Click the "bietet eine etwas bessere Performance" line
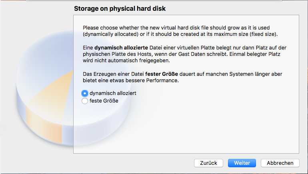This screenshot has width=308, height=174. coord(130,81)
